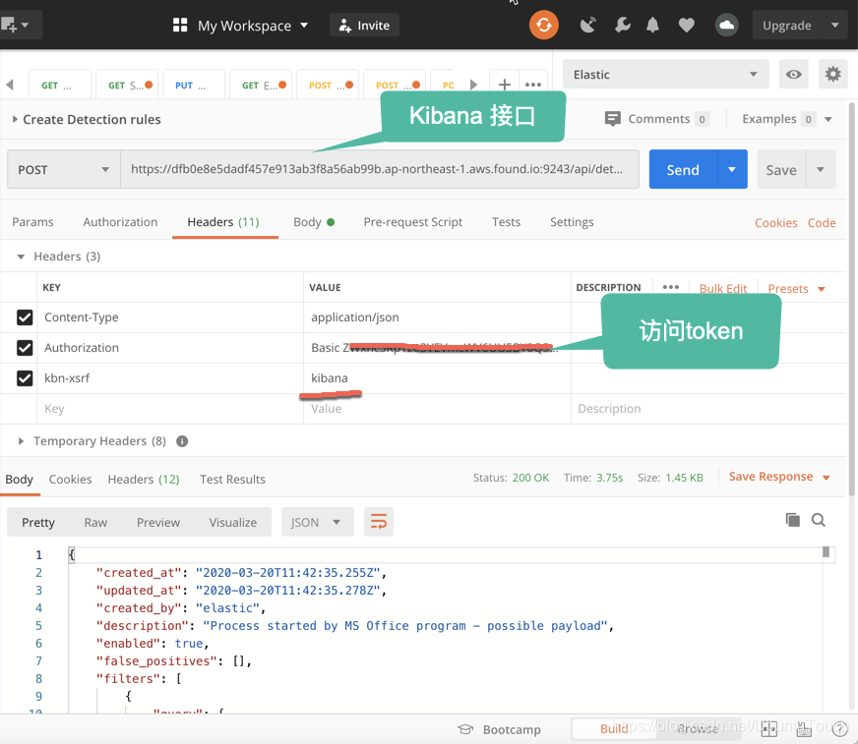Viewport: 858px width, 744px height.
Task: Copy response body to clipboard icon
Action: pyautogui.click(x=792, y=520)
